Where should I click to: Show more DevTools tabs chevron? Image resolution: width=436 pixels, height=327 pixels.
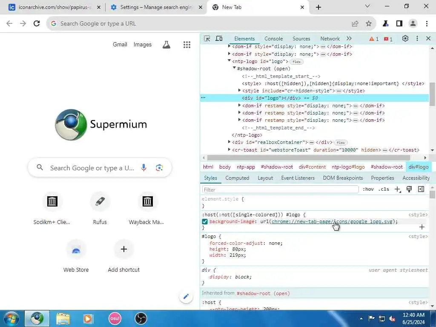[x=349, y=39]
